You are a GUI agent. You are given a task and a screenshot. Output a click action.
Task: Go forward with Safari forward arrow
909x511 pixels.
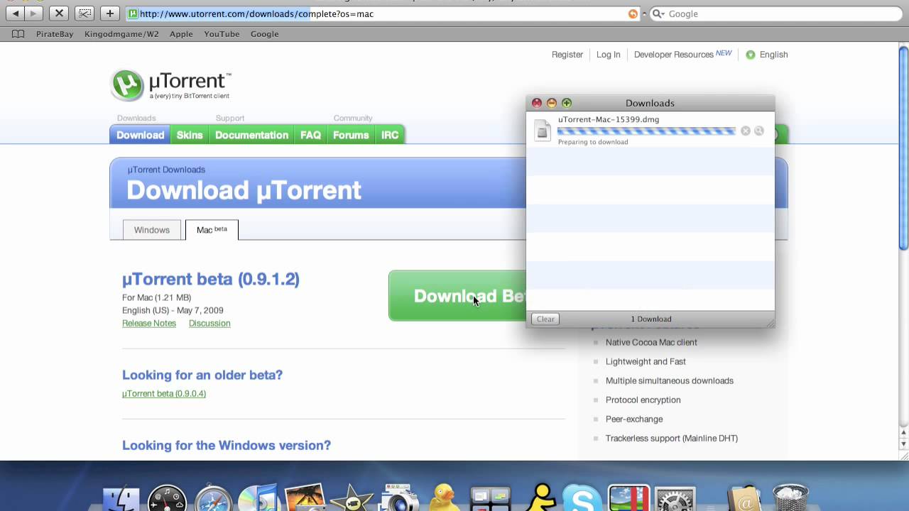pos(33,13)
